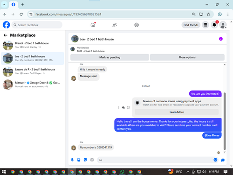The image size is (233, 175).
Task: Open the nine-dot menu grid icon
Action: (206, 25)
